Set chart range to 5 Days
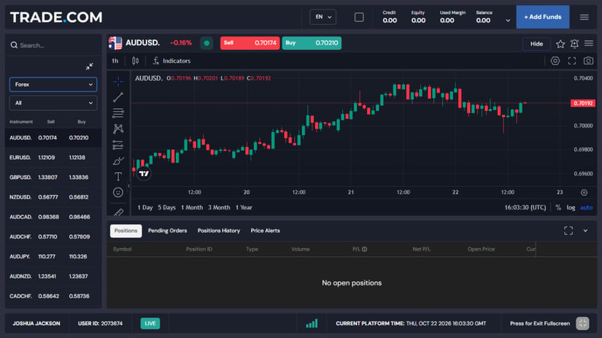602x338 pixels. click(166, 207)
